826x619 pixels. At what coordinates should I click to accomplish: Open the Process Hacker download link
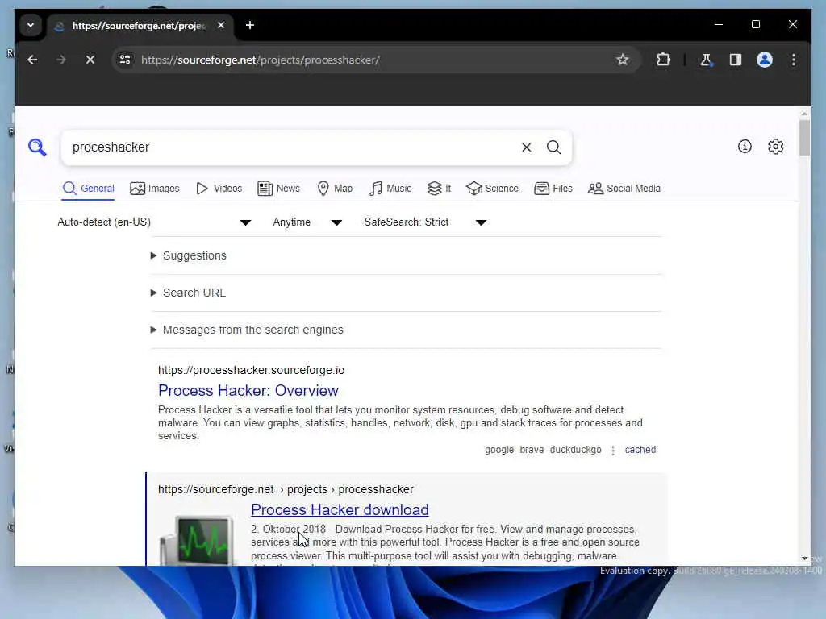340,509
